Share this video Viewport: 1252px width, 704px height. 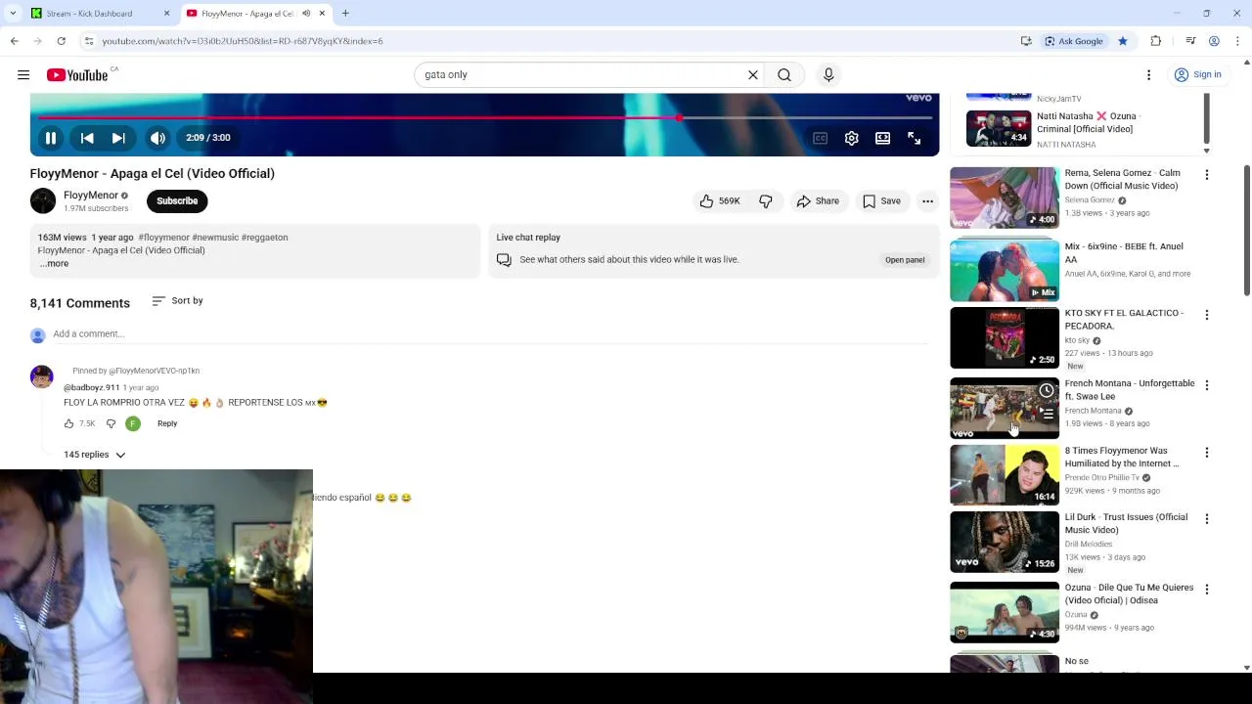click(x=818, y=200)
